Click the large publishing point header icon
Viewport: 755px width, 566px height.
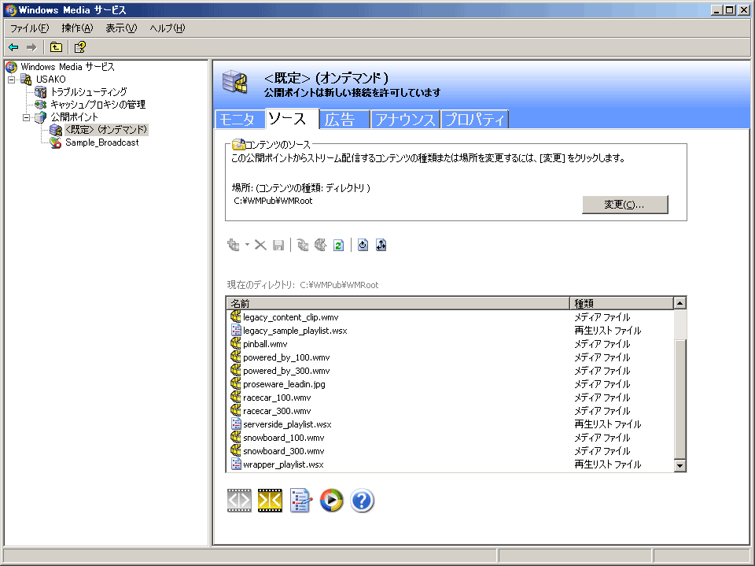click(x=235, y=82)
